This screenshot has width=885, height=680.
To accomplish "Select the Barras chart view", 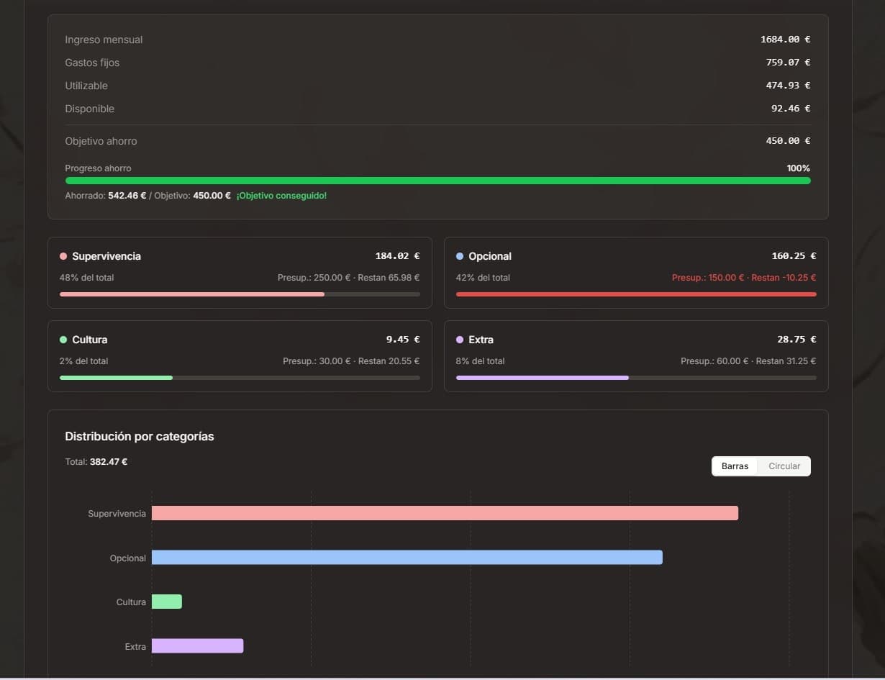I will click(x=735, y=466).
